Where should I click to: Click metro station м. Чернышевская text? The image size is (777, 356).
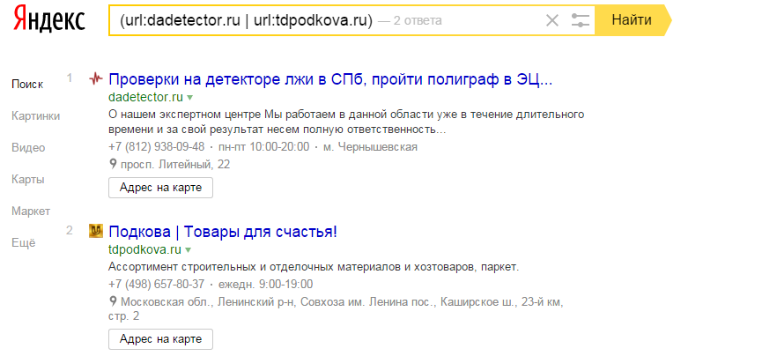(370, 147)
